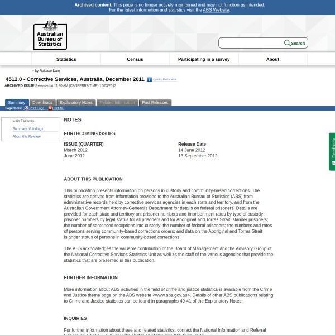Open About this Release in sidebar
The image size is (335, 335).
(x=27, y=136)
